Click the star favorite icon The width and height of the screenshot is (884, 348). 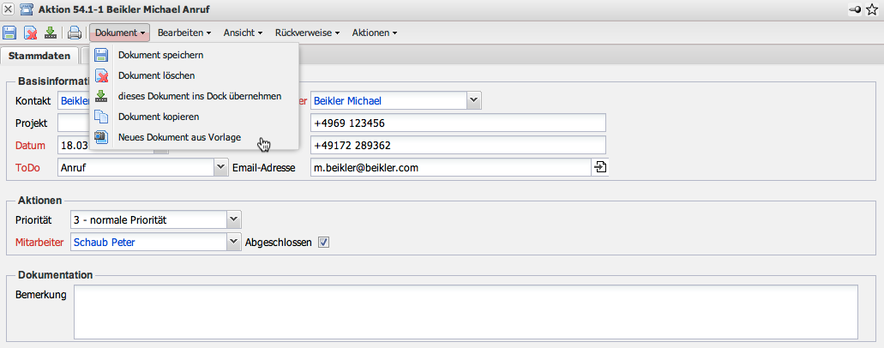click(x=872, y=9)
